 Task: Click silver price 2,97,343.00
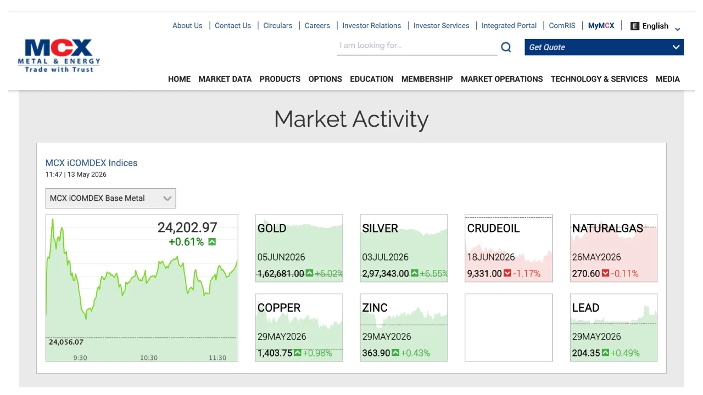pyautogui.click(x=386, y=273)
